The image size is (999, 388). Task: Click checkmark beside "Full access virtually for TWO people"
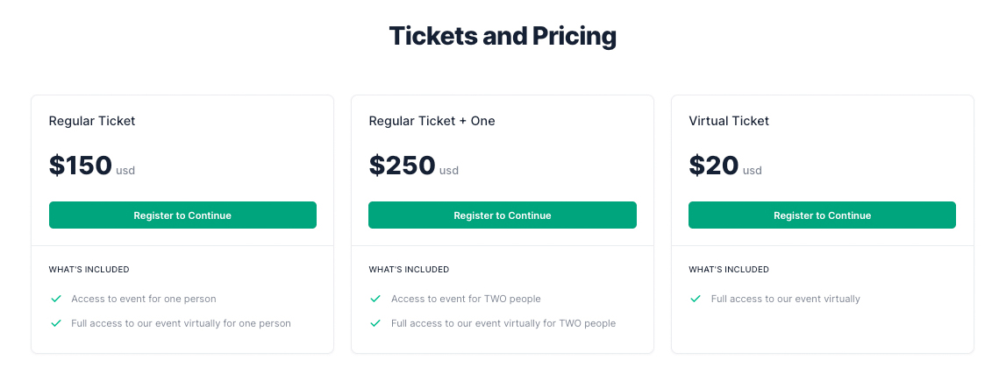tap(376, 323)
